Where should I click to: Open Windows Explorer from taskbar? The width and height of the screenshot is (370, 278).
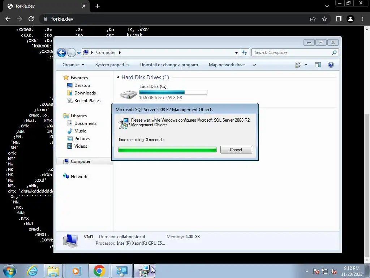click(53, 271)
